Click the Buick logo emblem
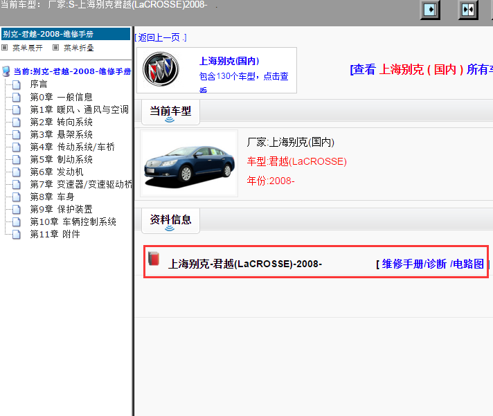Viewport: 493px width, 416px height. click(161, 69)
